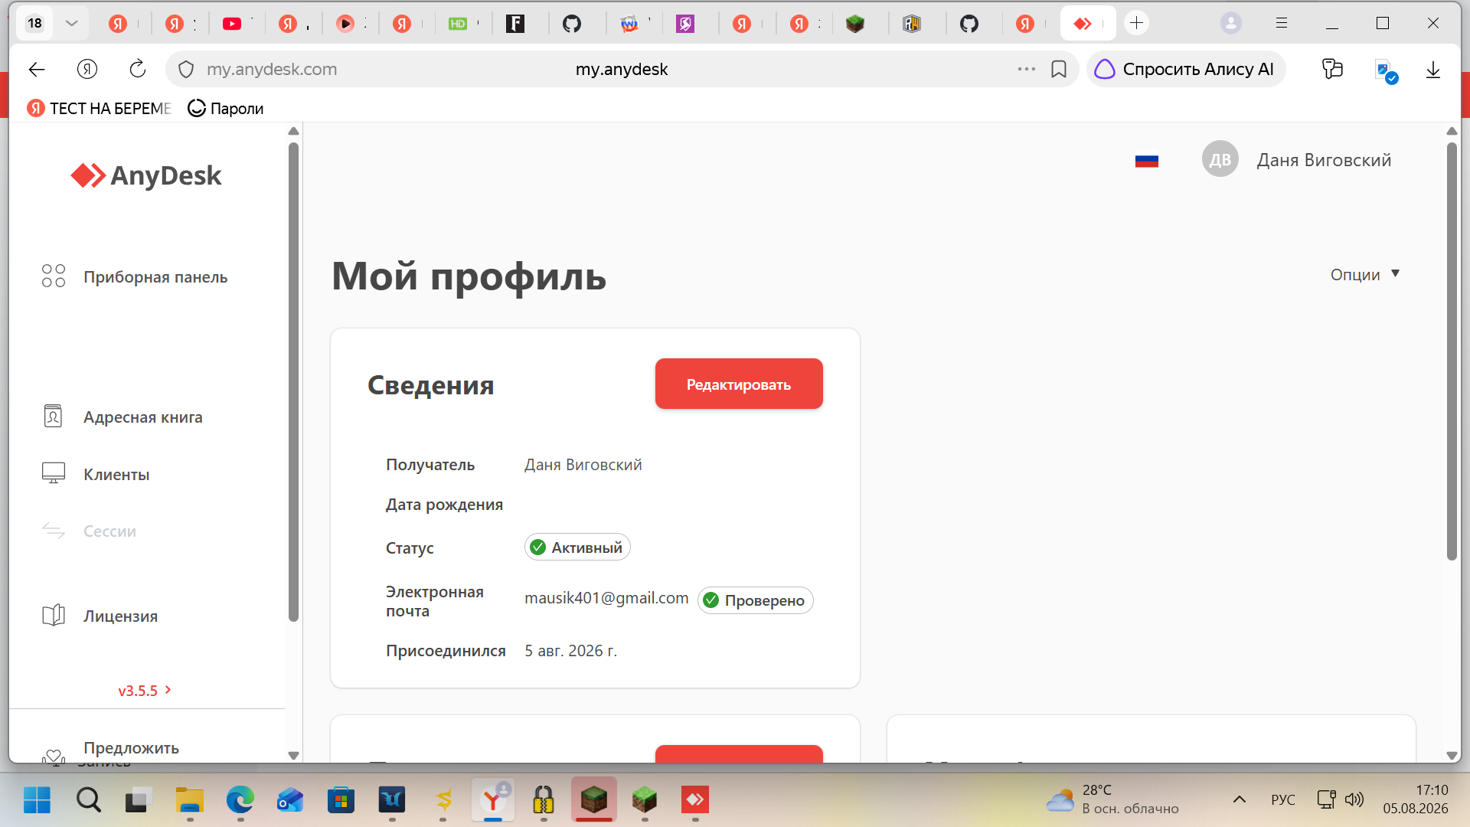1470x827 pixels.
Task: Open the browser downloads icon
Action: (1433, 70)
